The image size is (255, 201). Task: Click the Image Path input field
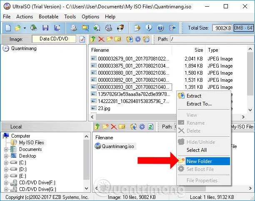212,39
